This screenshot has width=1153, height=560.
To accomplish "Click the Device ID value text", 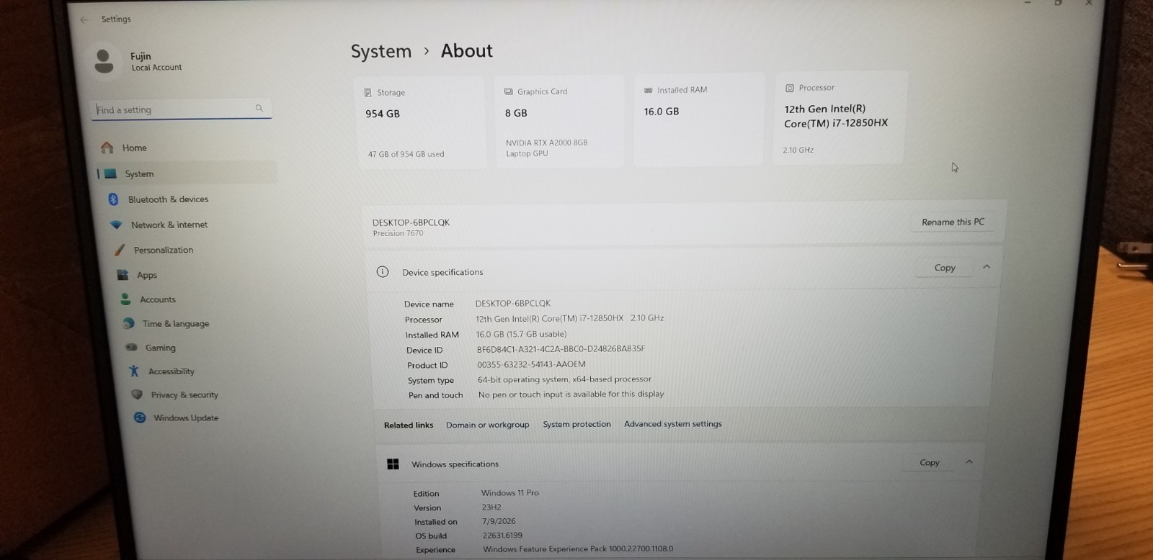I will coord(561,349).
